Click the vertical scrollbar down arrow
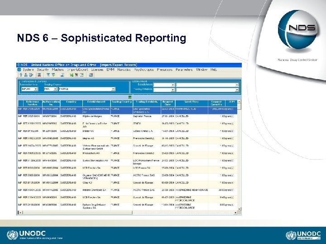The height and width of the screenshot is (244, 326). click(x=240, y=209)
